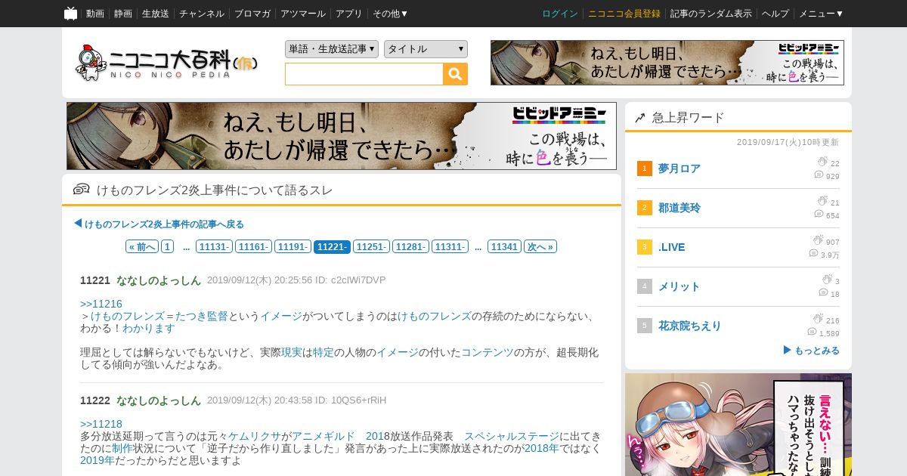The height and width of the screenshot is (476, 907).
Task: Jump to pagination 11191-
Action: click(x=293, y=246)
